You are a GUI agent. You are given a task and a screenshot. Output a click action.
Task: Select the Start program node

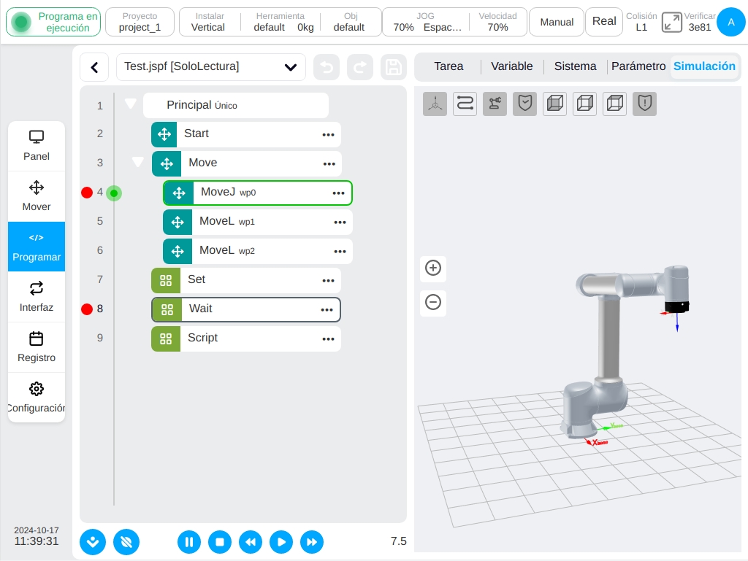[246, 134]
